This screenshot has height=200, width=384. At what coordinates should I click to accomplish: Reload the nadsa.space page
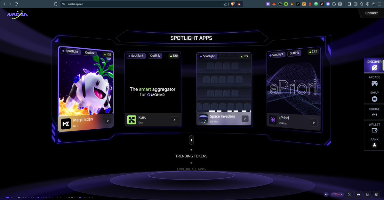click(x=16, y=4)
